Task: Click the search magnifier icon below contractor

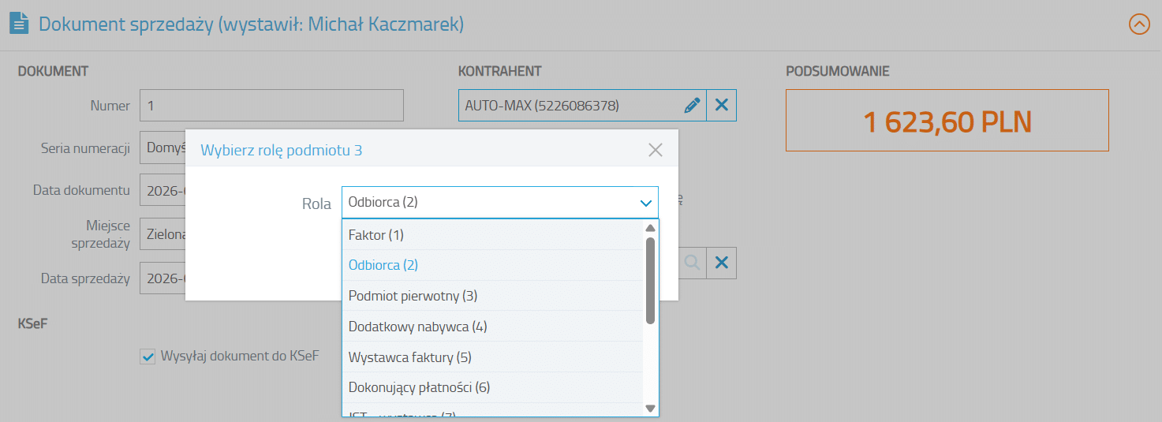Action: click(692, 263)
